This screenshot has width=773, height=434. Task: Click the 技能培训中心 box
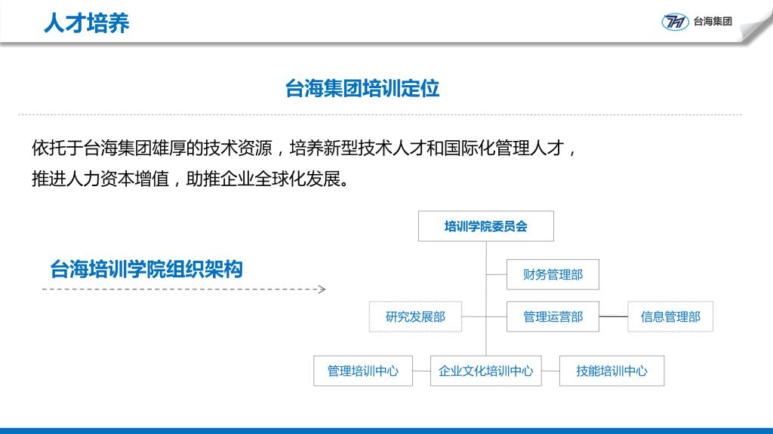[611, 371]
